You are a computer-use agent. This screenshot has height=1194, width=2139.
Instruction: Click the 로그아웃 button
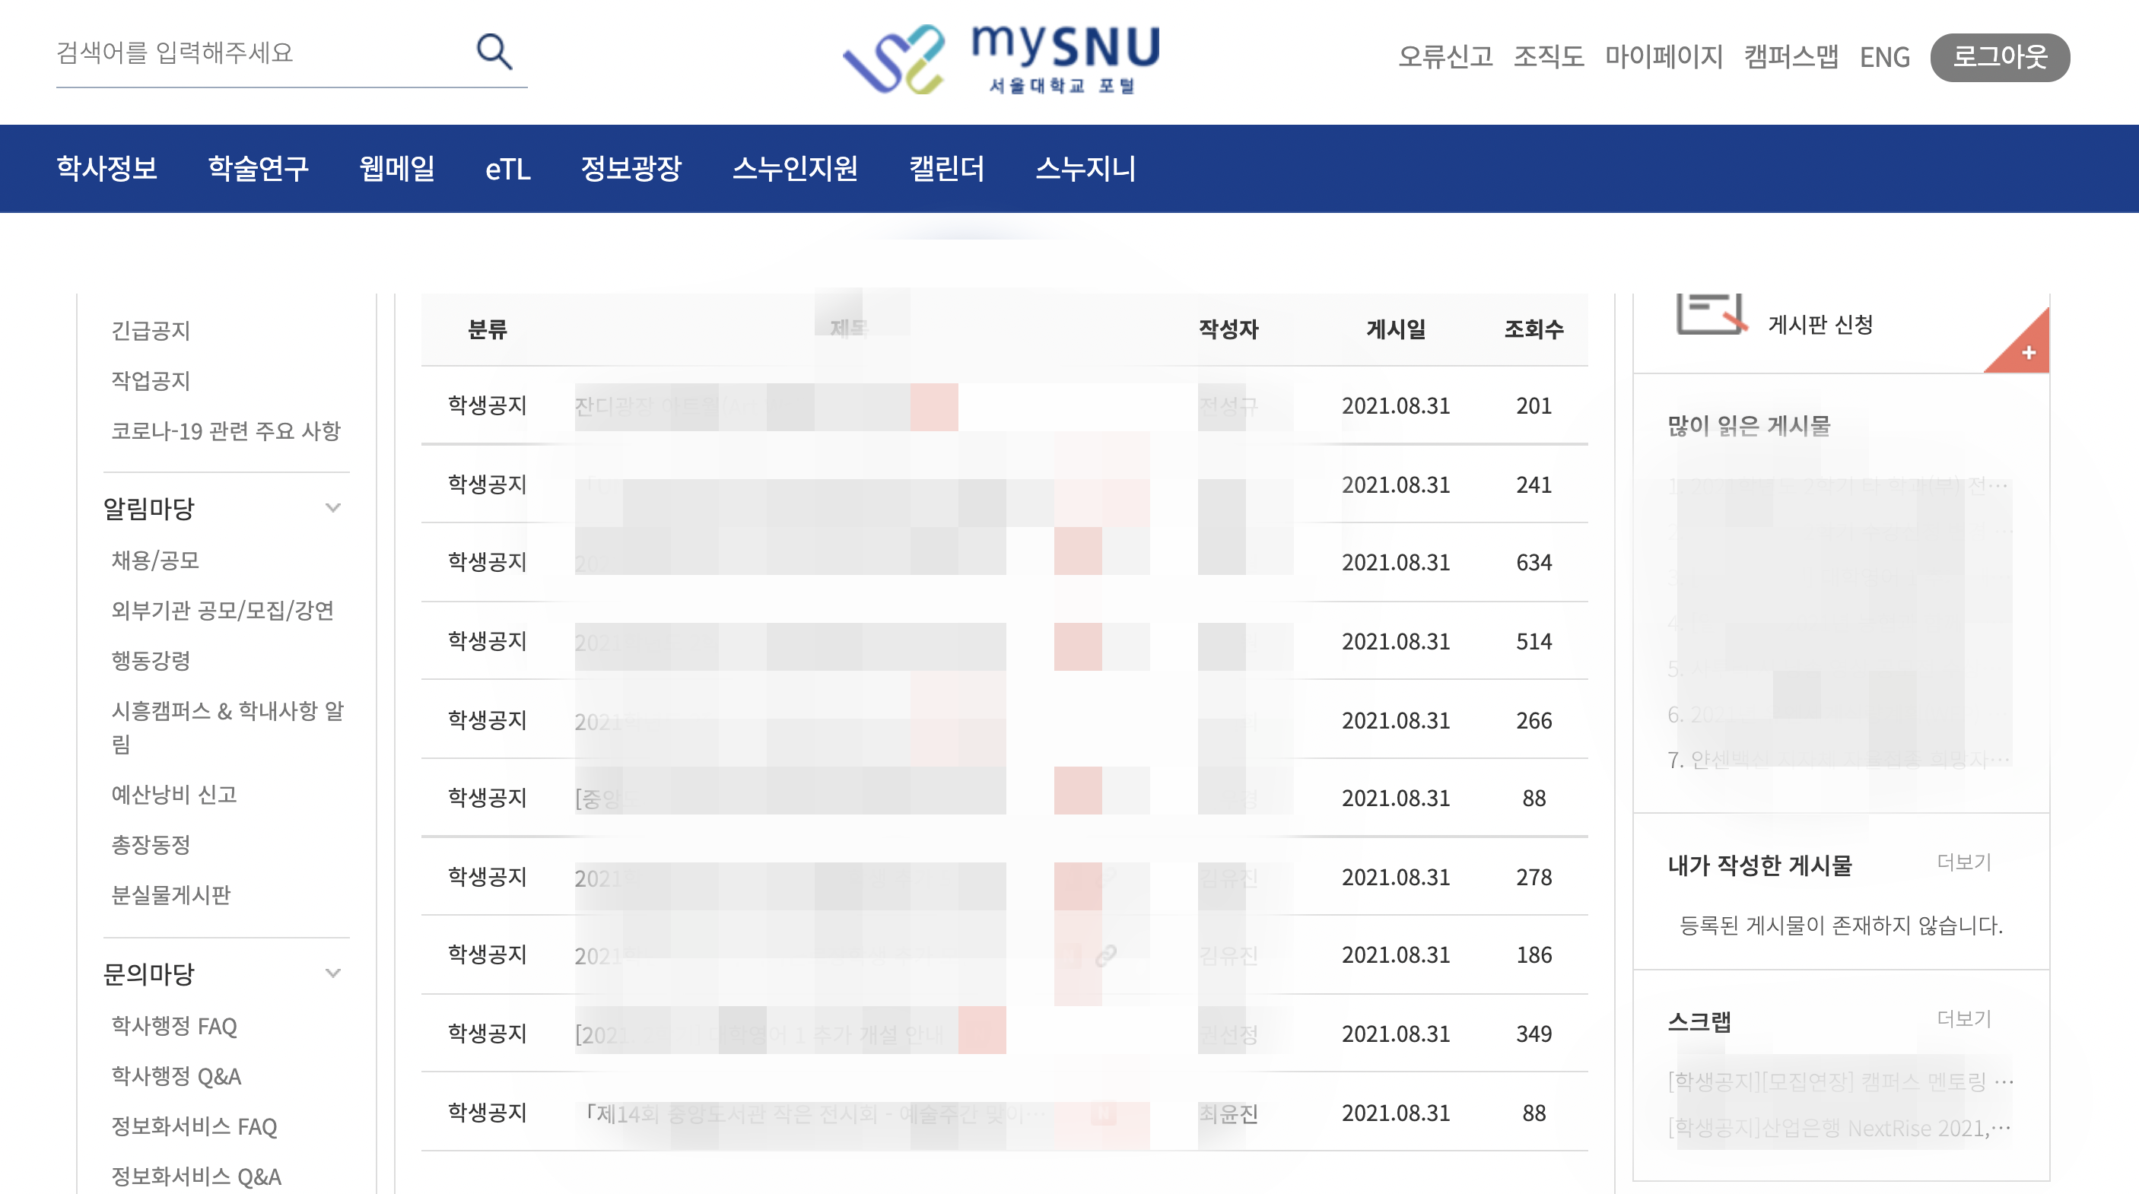point(1999,57)
